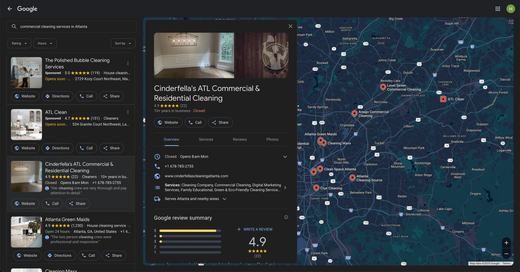Open the Hours filter dropdown
The height and width of the screenshot is (272, 520).
point(45,43)
